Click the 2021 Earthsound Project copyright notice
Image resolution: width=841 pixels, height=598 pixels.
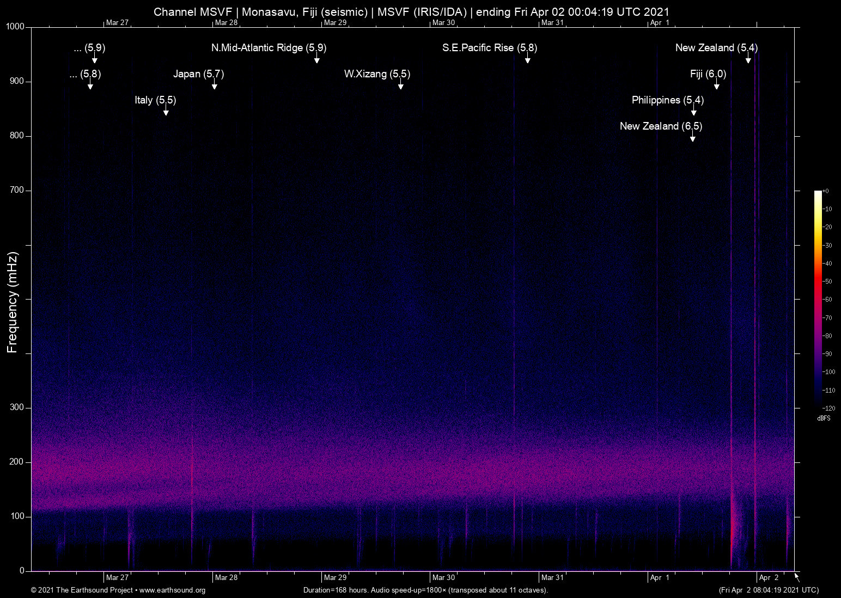(x=82, y=590)
